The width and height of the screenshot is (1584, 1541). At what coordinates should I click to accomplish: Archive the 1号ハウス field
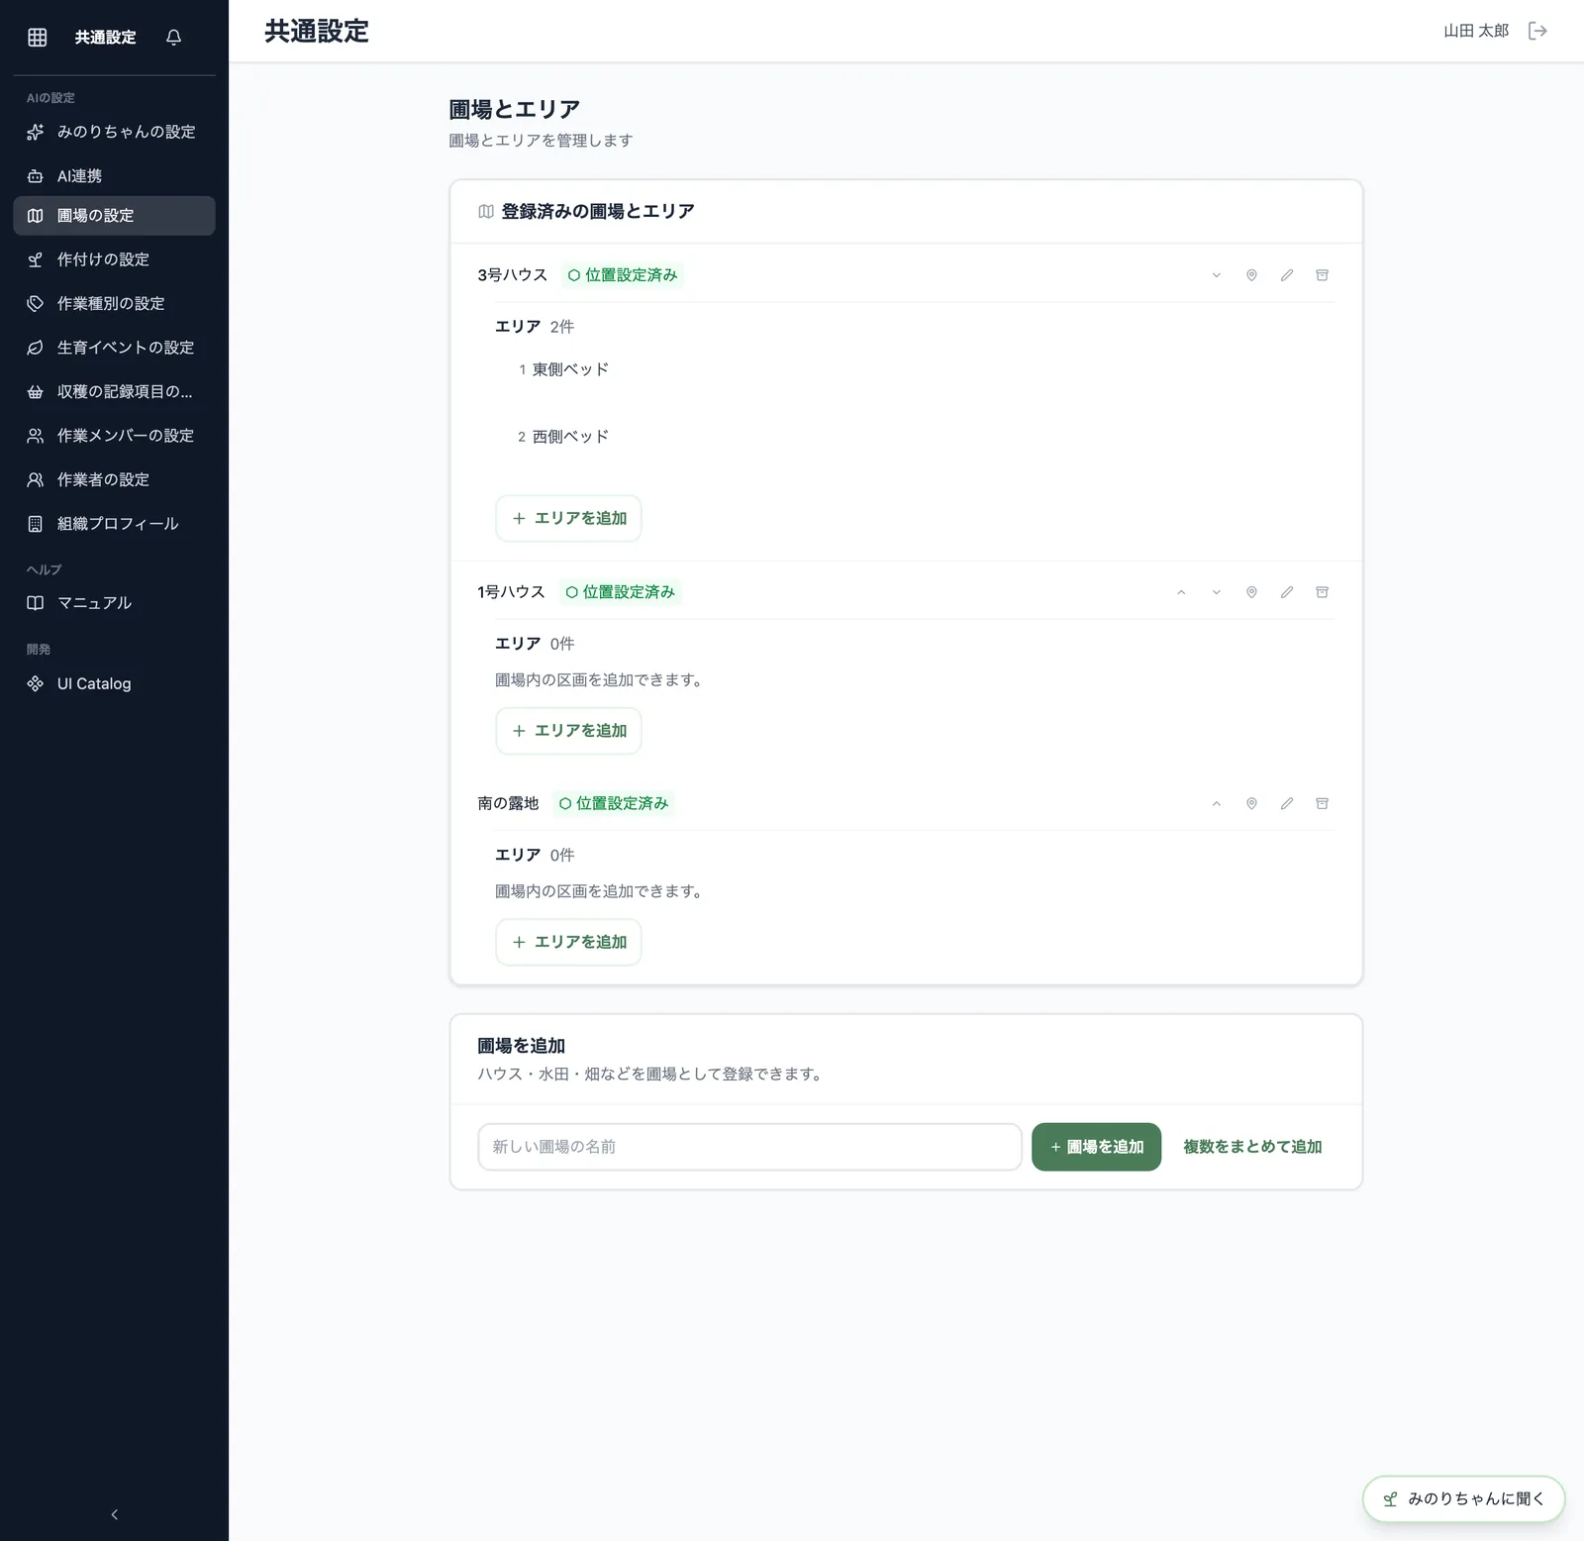click(1322, 592)
